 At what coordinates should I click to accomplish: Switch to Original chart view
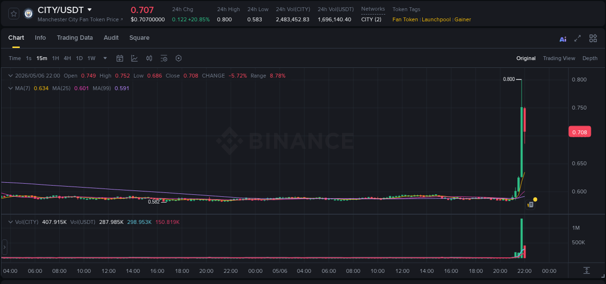(526, 58)
